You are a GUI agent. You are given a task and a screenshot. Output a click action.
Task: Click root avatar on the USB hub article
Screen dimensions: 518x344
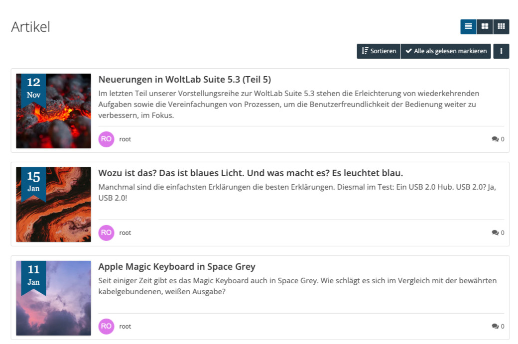[106, 233]
